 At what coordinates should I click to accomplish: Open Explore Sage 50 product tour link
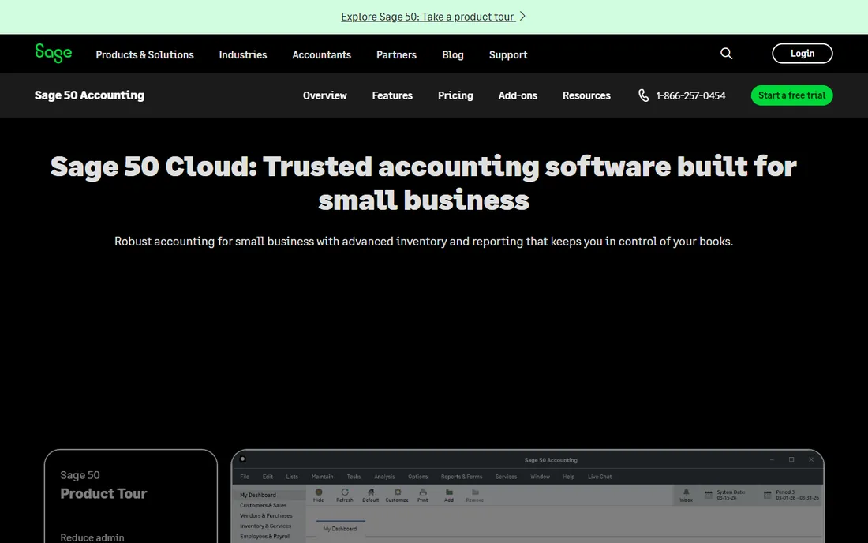[428, 17]
